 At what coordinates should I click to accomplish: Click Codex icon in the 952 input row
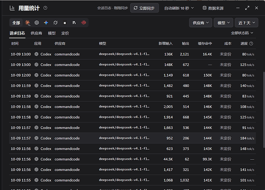(x=36, y=138)
